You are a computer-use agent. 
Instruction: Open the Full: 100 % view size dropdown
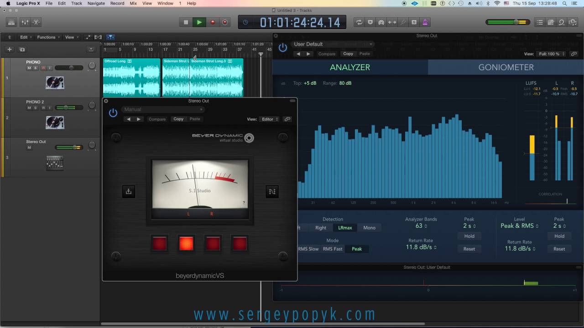click(x=551, y=54)
